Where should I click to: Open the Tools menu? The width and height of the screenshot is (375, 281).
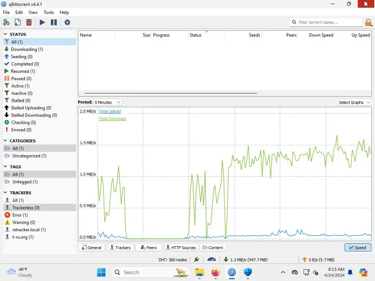coord(49,12)
